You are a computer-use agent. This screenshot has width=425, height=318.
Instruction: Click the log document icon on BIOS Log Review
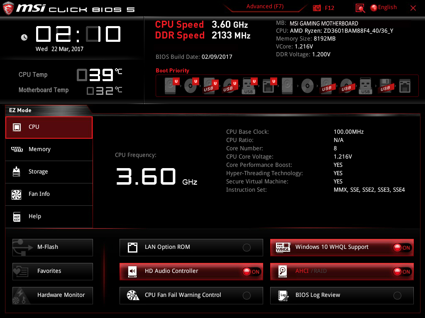coord(283,296)
